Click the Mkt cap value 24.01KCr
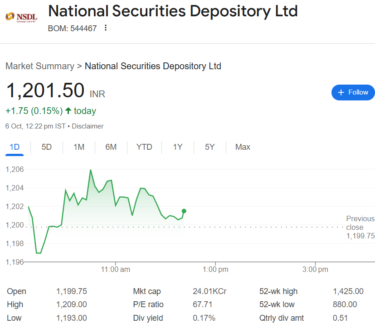The image size is (375, 323). click(209, 291)
